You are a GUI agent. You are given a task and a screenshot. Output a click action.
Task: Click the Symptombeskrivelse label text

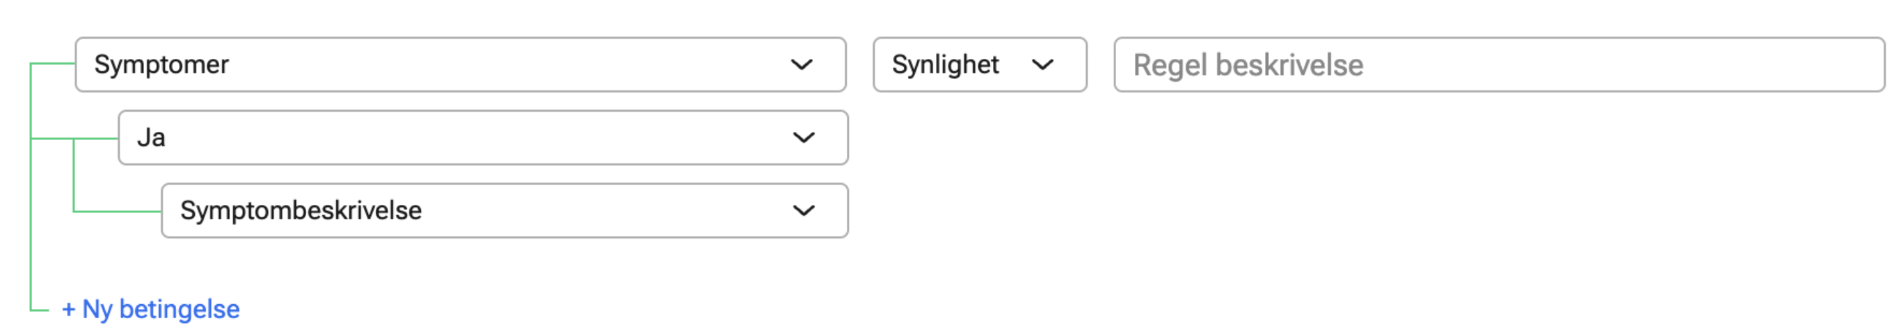[300, 210]
